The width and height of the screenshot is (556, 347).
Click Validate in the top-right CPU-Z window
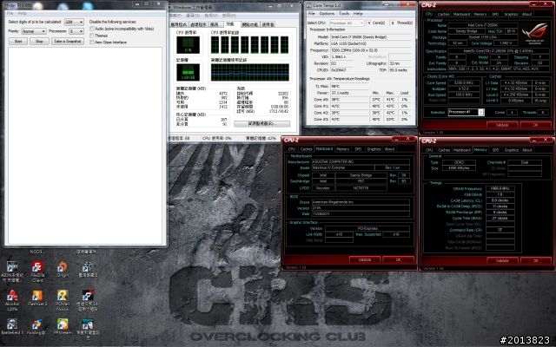coord(502,125)
